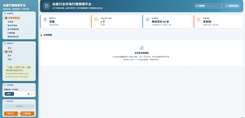Click the 标签检索采集 caption
The height and width of the screenshot is (118, 245).
click(x=54, y=25)
